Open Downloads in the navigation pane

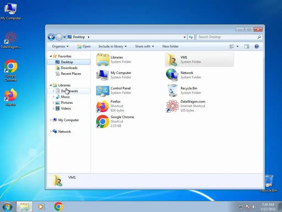pyautogui.click(x=69, y=68)
